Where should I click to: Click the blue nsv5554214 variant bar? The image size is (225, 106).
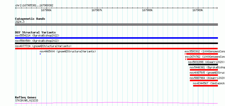pyautogui.click(x=116, y=38)
